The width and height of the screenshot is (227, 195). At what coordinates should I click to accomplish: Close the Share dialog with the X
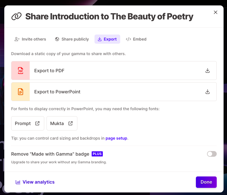(215, 12)
